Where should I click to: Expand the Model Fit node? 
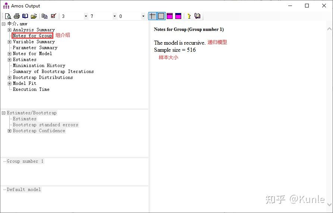pos(9,83)
